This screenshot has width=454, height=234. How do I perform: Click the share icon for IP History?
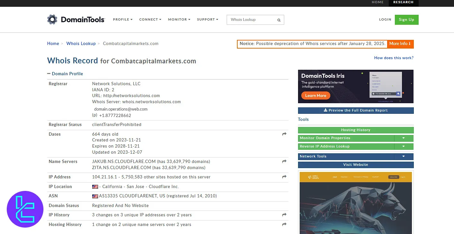tap(284, 215)
